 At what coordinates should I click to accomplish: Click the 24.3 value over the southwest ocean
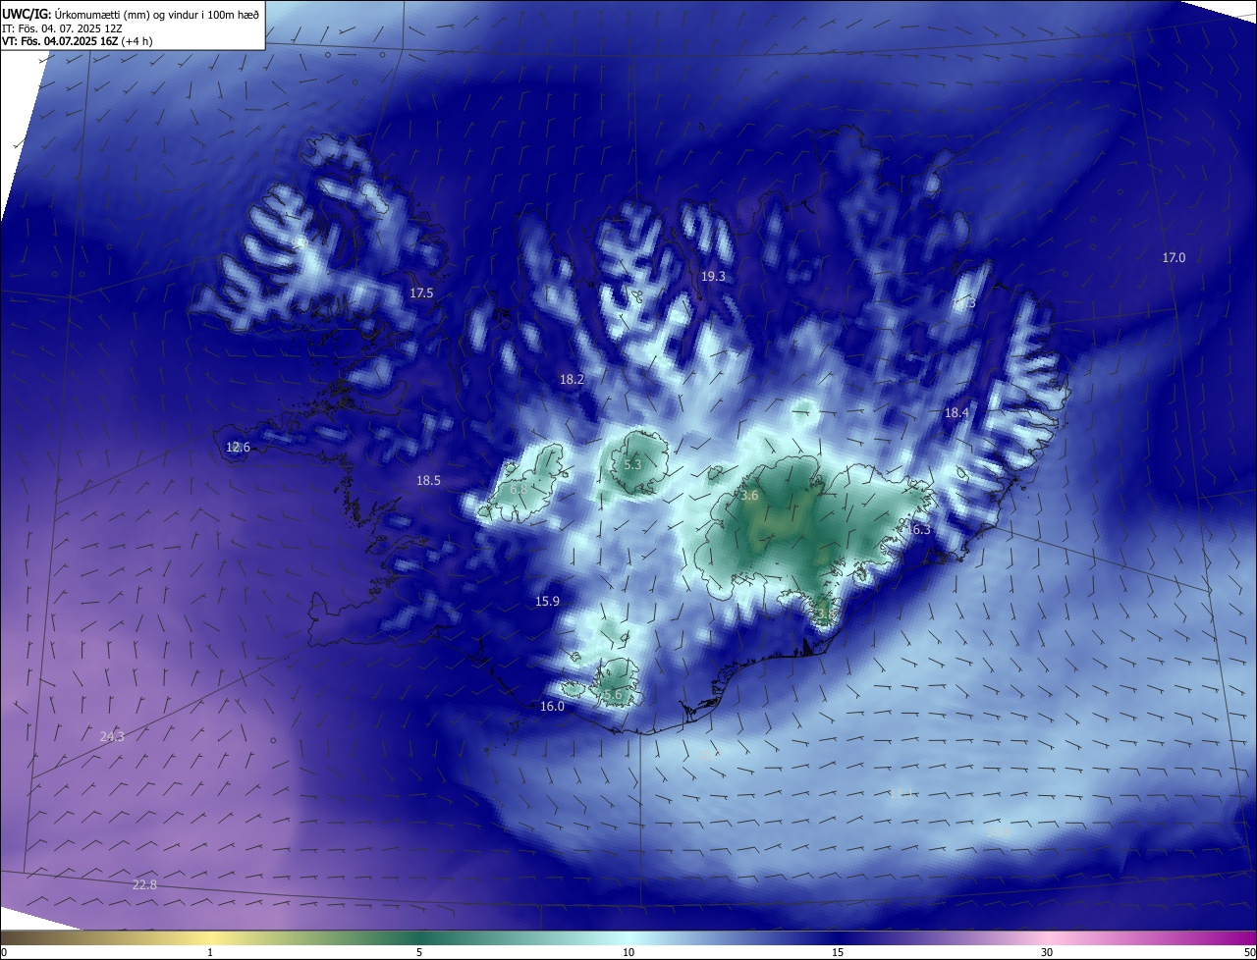point(112,735)
